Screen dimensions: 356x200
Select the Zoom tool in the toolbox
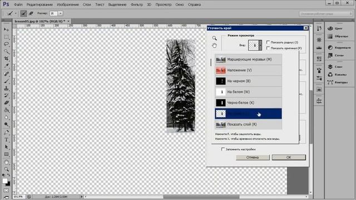point(6,169)
